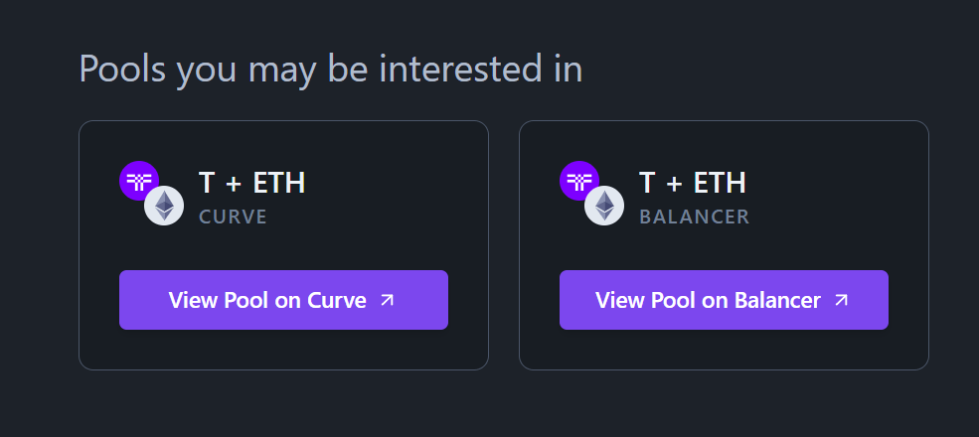Click the purple T token icon in Curve card
The height and width of the screenshot is (437, 979).
[x=138, y=181]
